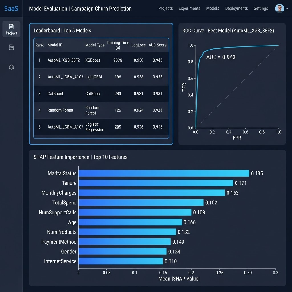Click the Logistic Regression model type cell
Screen dimensions: 292x292
[95, 127]
